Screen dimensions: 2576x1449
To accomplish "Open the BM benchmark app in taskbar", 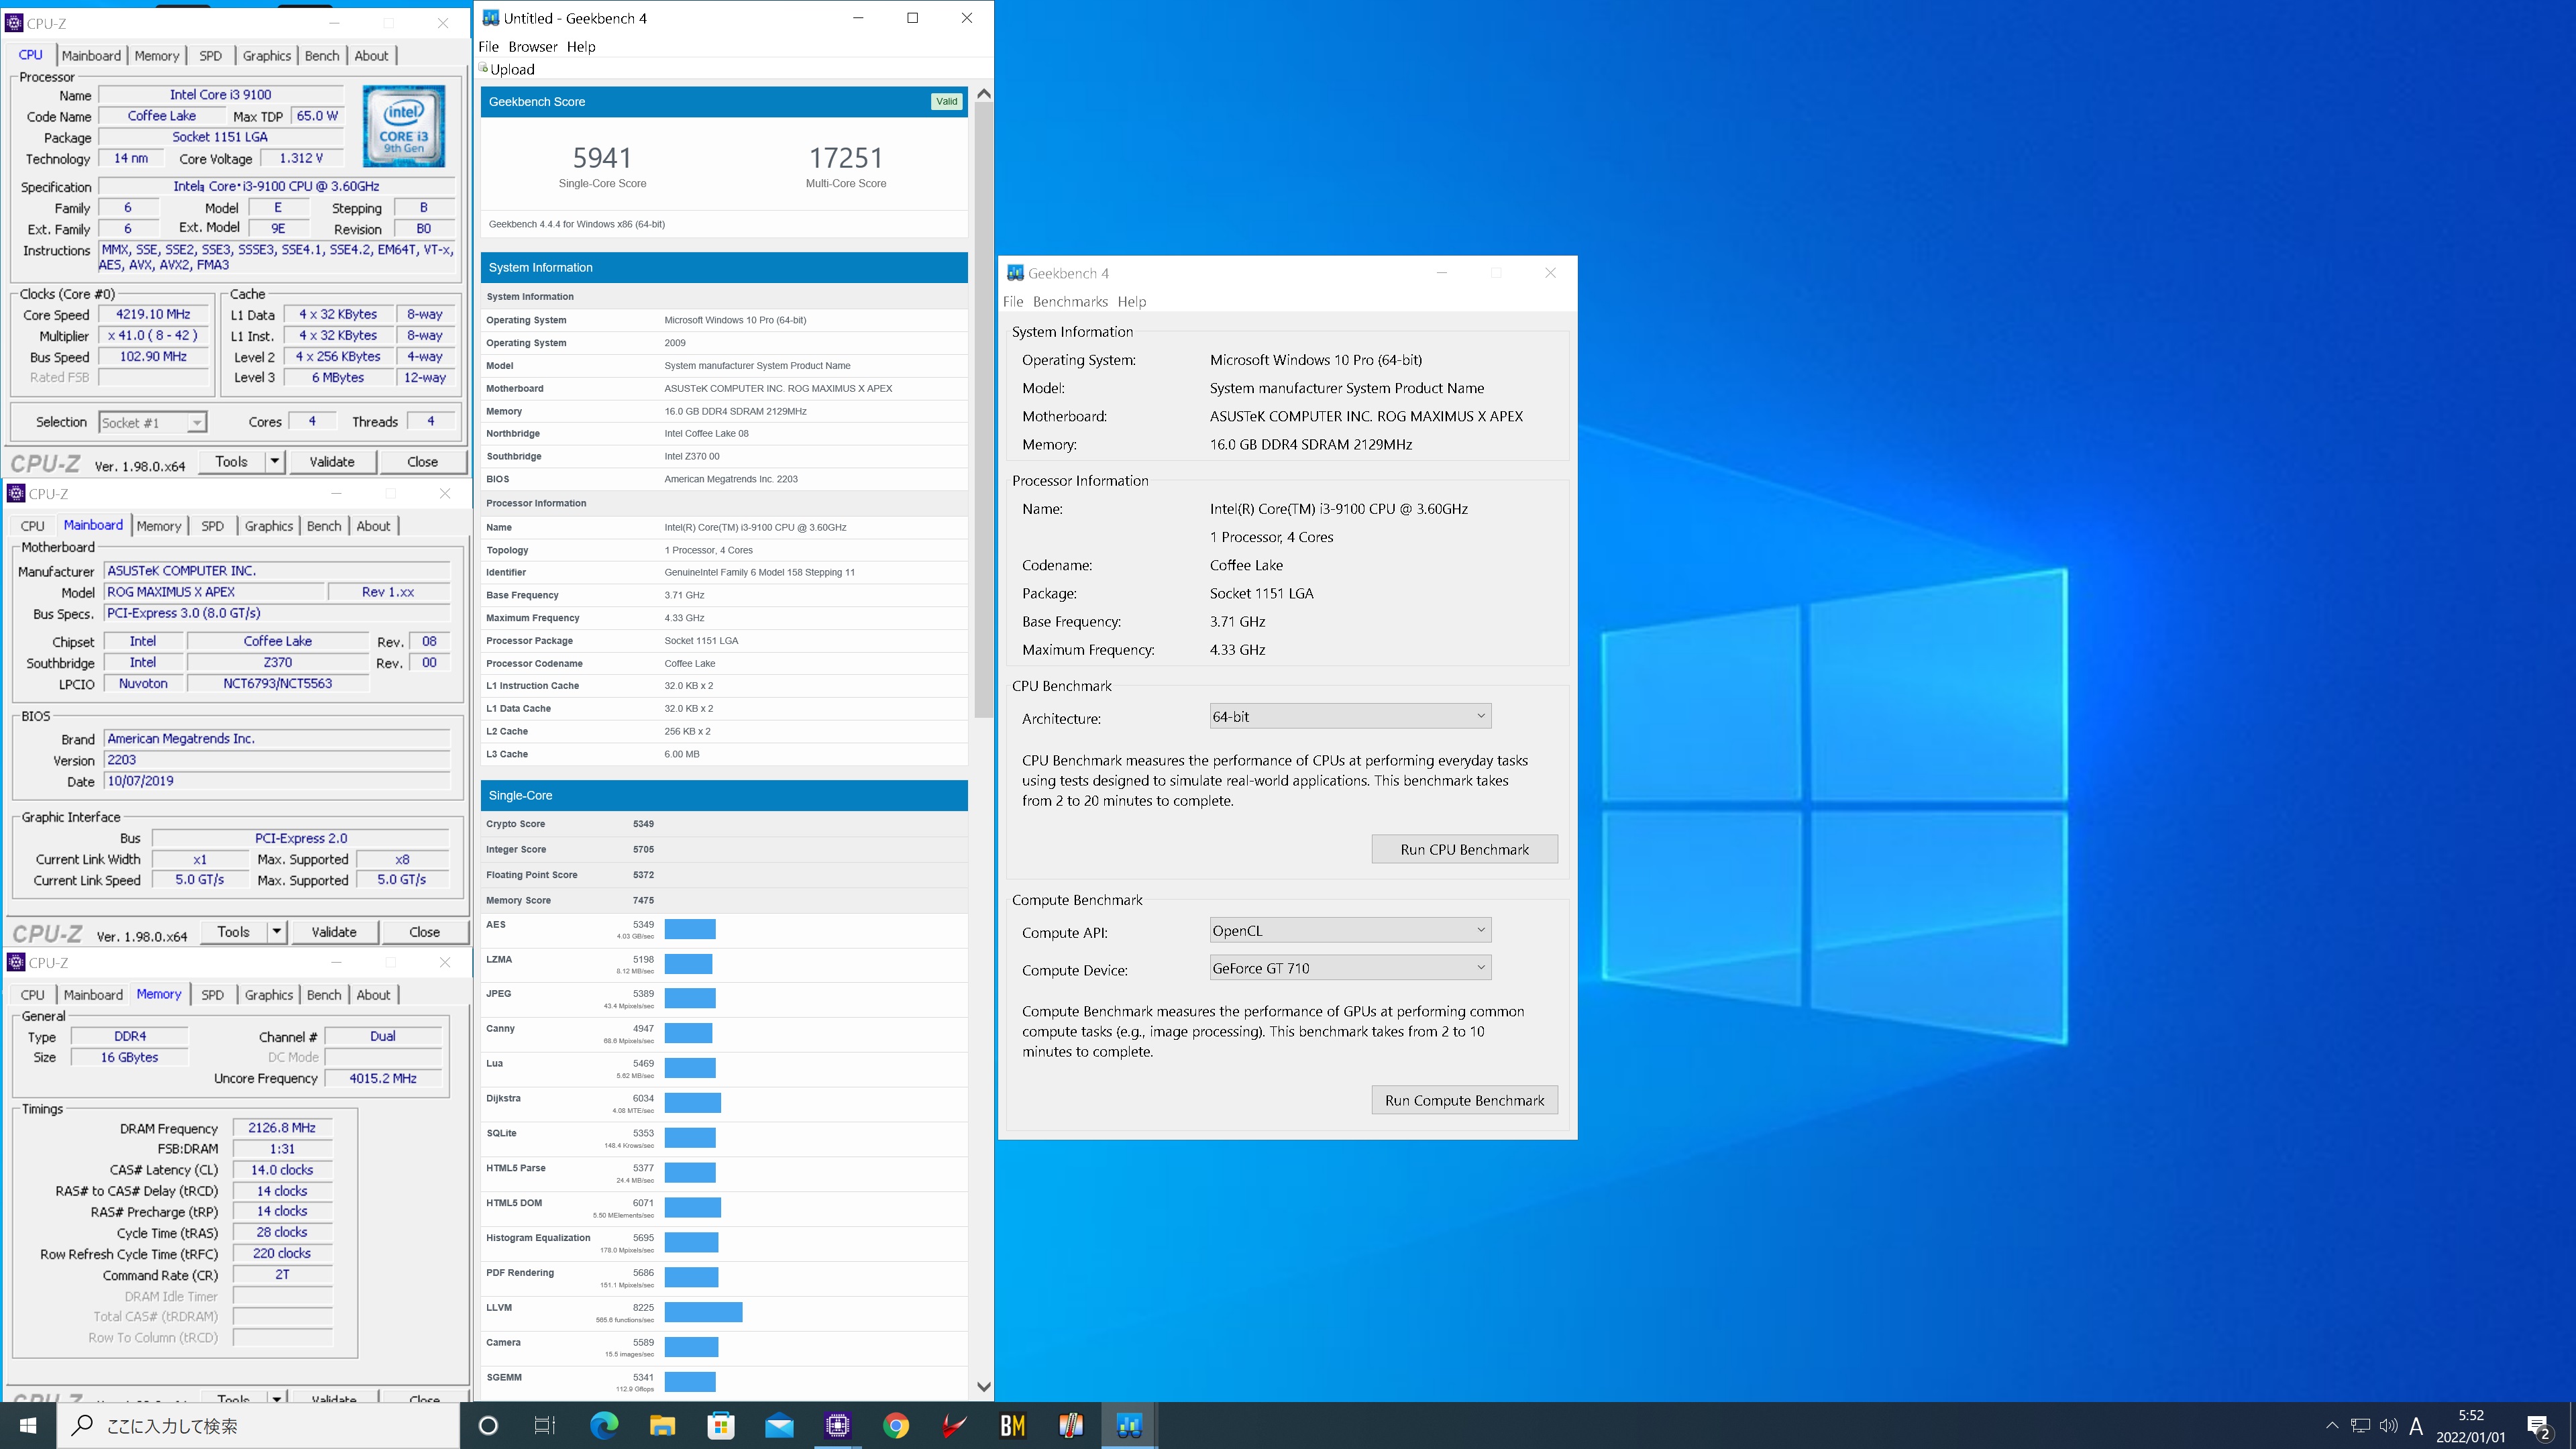I will coord(1013,1425).
